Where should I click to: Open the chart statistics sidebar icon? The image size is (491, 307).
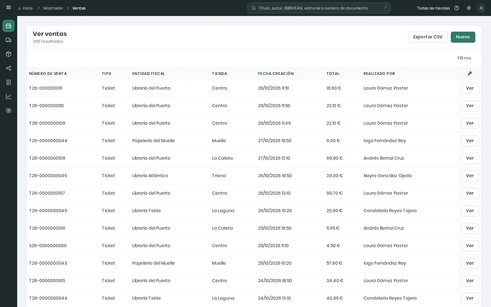9,96
